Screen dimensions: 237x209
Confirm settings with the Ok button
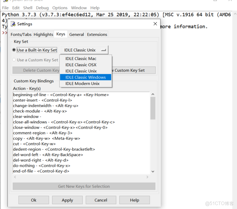coord(34,200)
